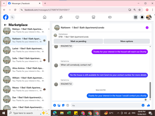Click the message input field Aa
155x116 pixels.
click(106, 105)
